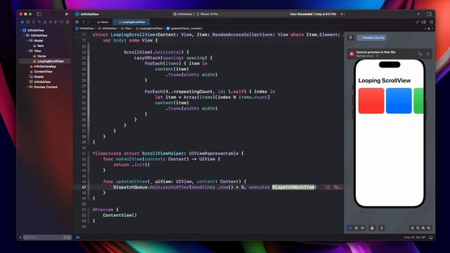The image size is (450, 253).
Task: Select the InfiniteView scheme in the toolbar
Action: tap(183, 14)
